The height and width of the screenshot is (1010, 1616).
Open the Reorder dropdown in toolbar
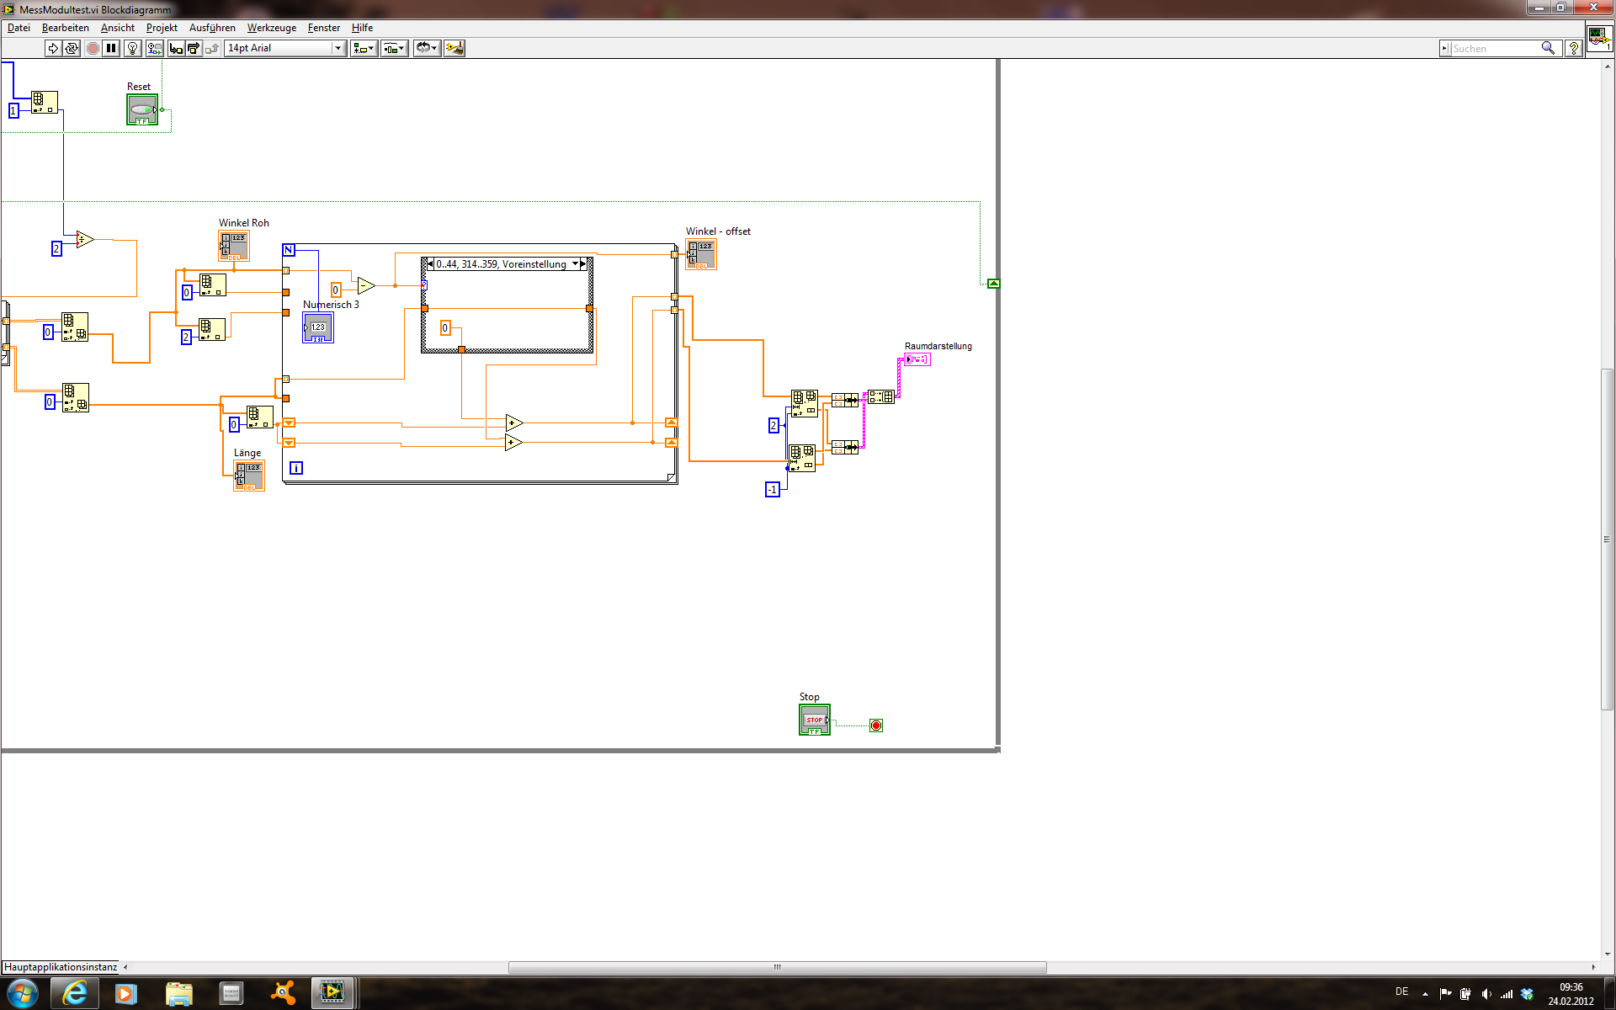(427, 49)
